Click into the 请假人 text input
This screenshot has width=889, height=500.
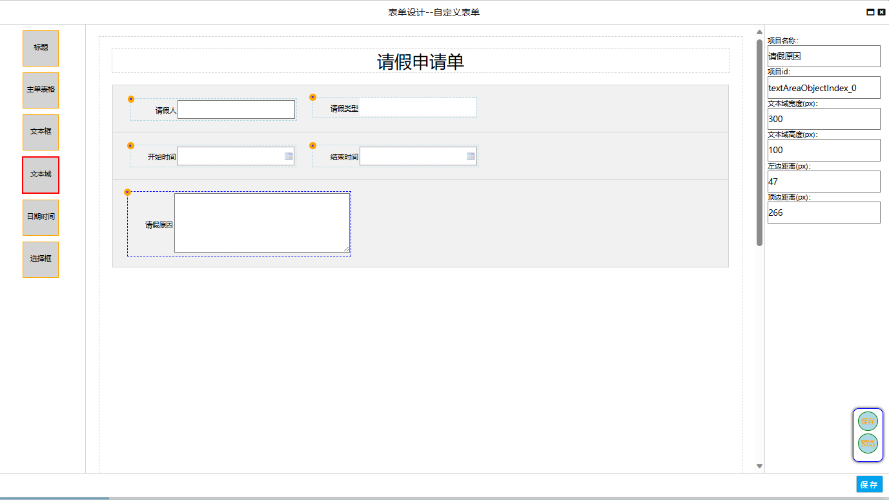(236, 110)
